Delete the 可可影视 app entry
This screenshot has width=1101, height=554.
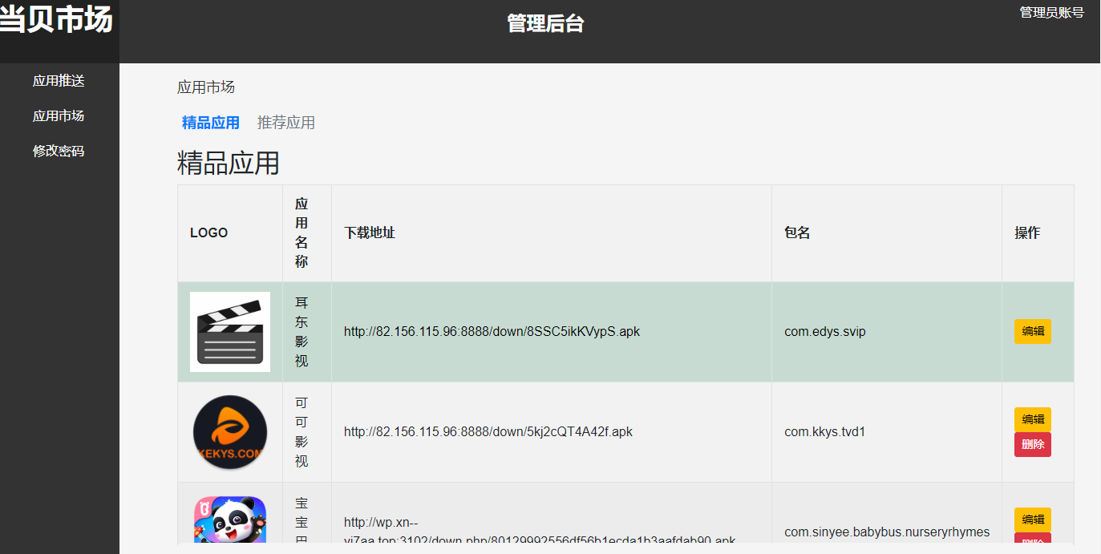1032,444
